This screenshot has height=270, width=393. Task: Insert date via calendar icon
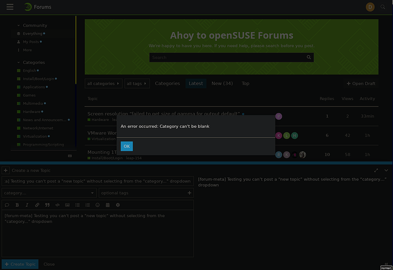point(108,205)
